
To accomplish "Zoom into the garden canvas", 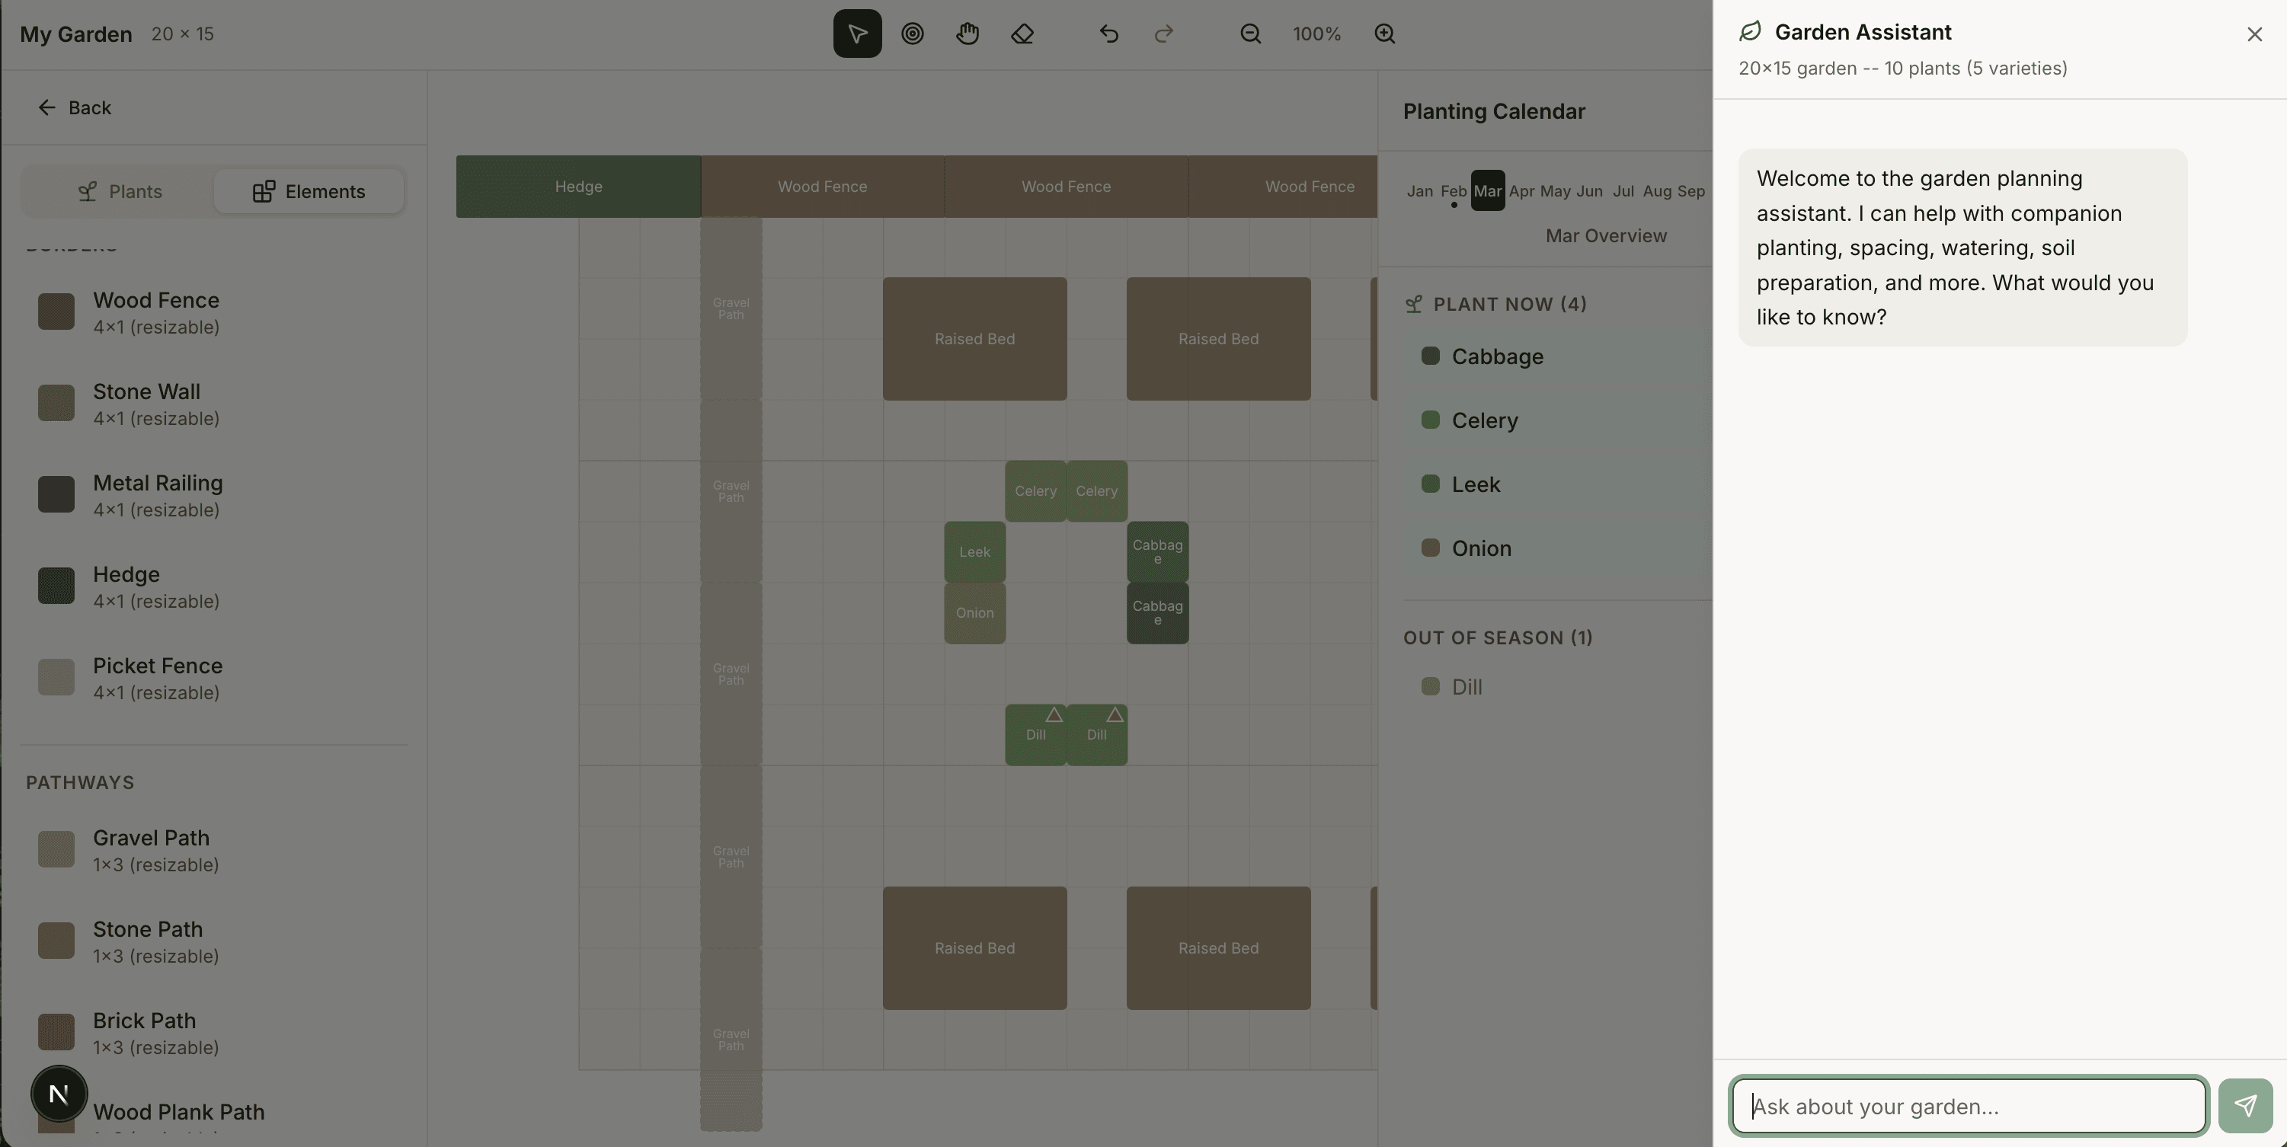I will [x=1383, y=34].
